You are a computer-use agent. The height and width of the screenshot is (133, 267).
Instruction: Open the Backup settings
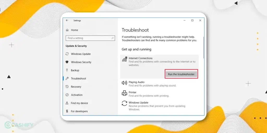pyautogui.click(x=75, y=70)
